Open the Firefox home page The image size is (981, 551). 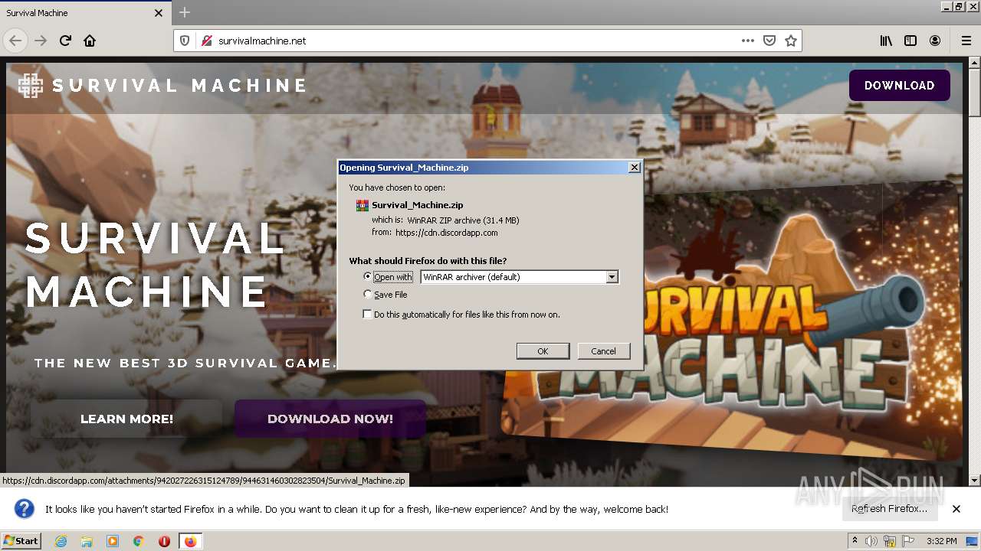coord(90,41)
